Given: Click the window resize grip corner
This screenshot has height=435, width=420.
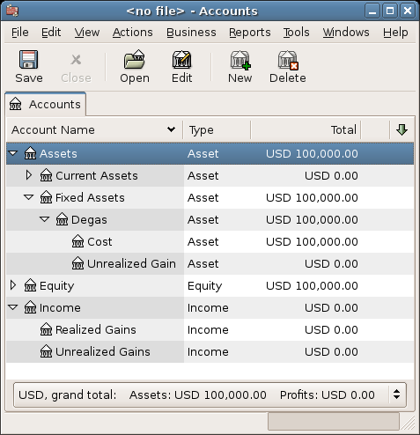Looking at the screenshot, I should pyautogui.click(x=408, y=423).
